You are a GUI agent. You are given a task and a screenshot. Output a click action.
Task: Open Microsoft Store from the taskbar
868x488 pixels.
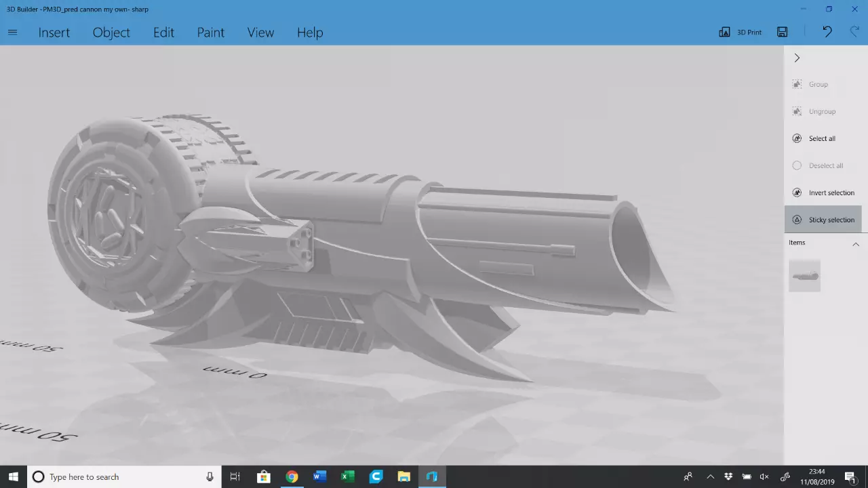(x=264, y=476)
